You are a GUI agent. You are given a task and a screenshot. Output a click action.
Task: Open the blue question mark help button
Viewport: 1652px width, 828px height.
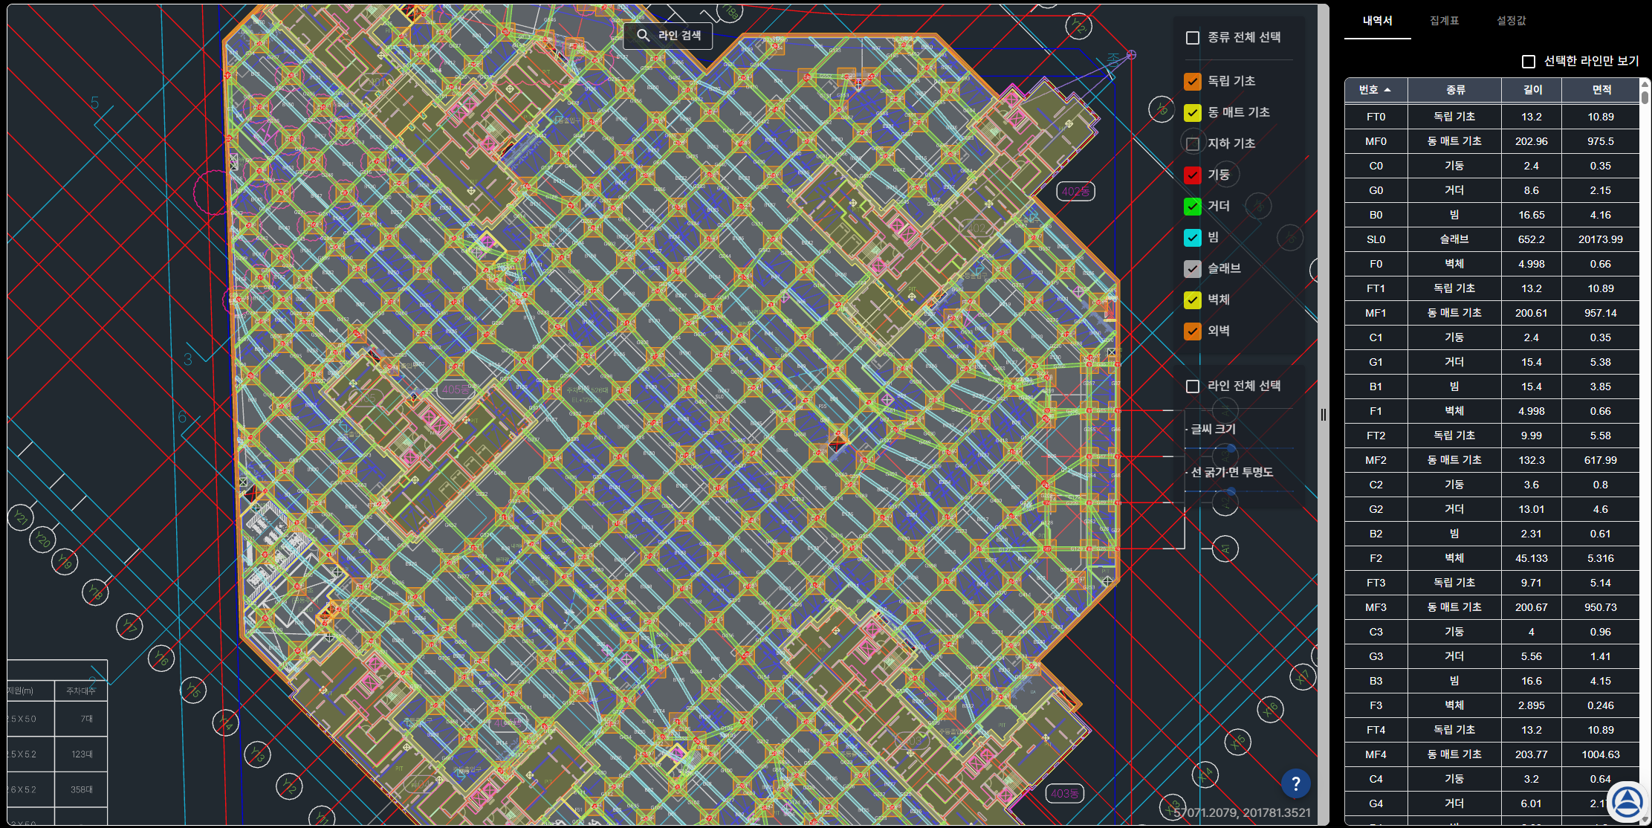point(1295,783)
